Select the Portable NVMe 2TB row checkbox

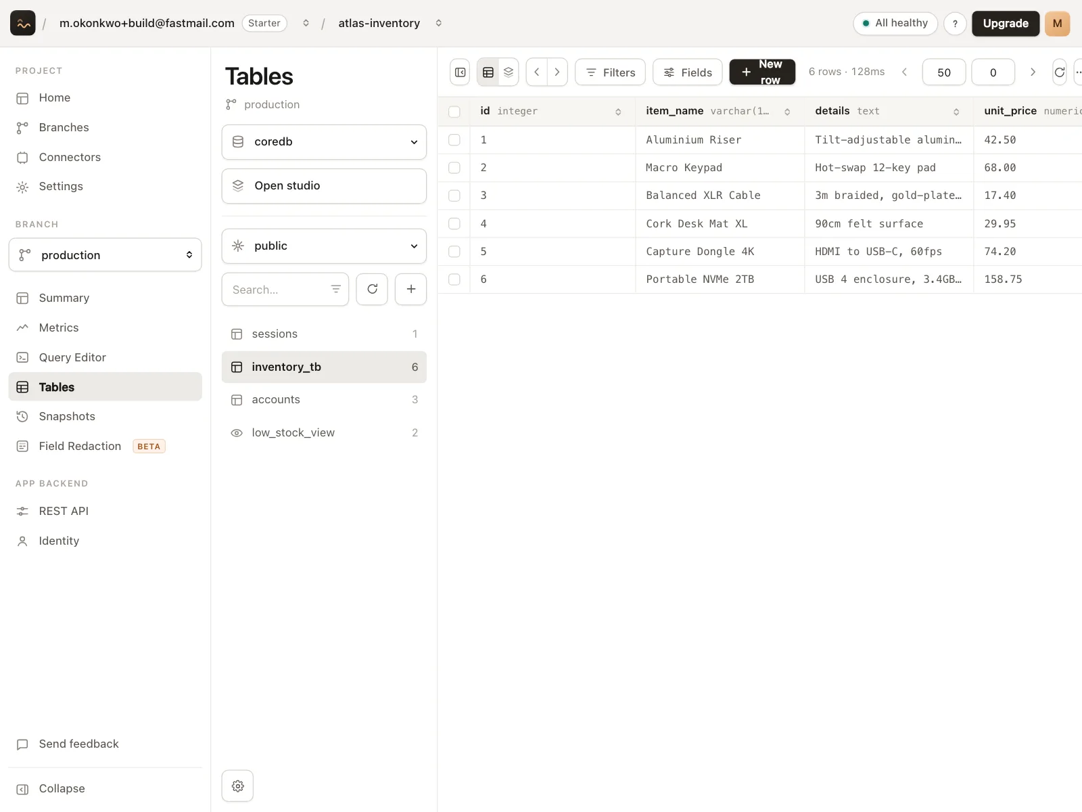454,279
